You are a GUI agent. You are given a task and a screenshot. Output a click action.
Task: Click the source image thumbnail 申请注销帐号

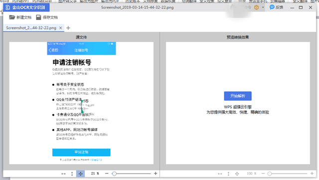coord(81,103)
